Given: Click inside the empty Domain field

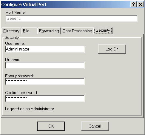Looking at the screenshot, I should (x=45, y=65).
